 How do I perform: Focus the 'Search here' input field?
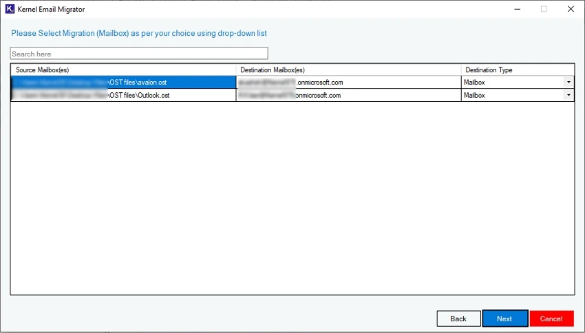pos(139,54)
